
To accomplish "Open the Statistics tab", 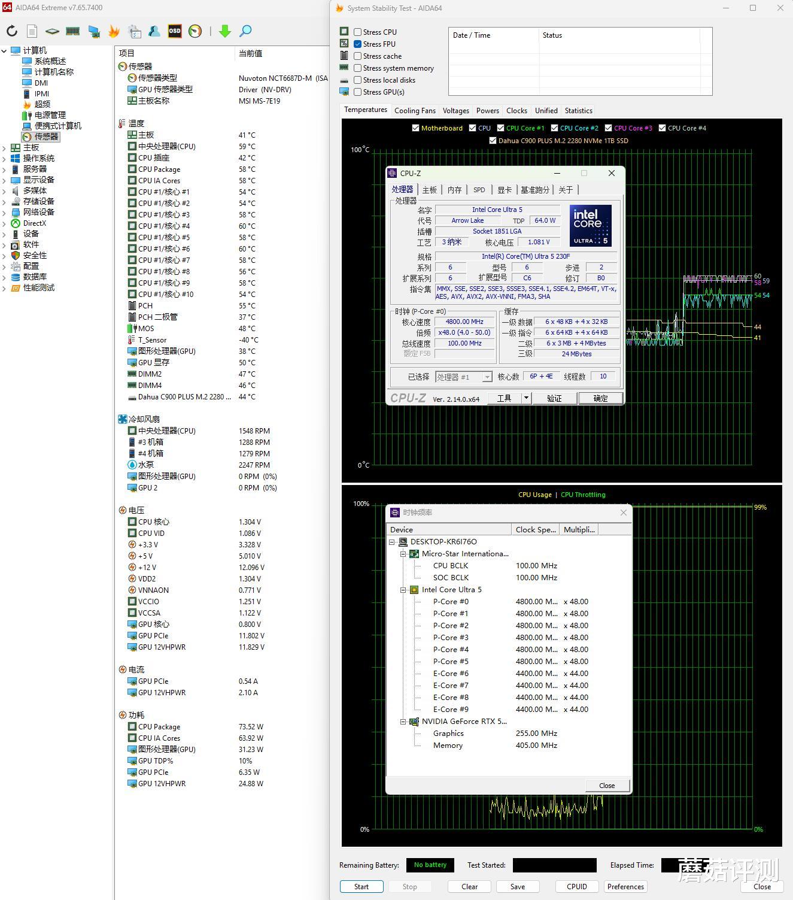I will point(579,111).
